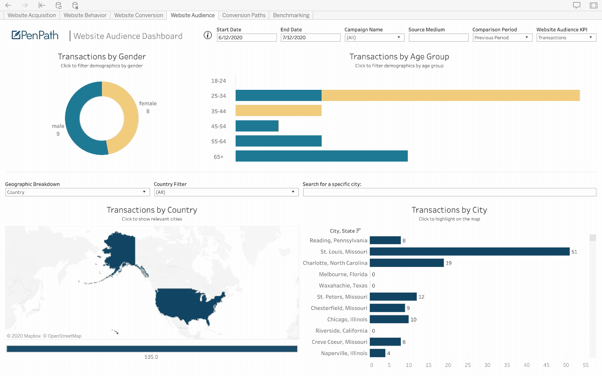Click the Search for a specific city field
The width and height of the screenshot is (602, 376).
[449, 192]
